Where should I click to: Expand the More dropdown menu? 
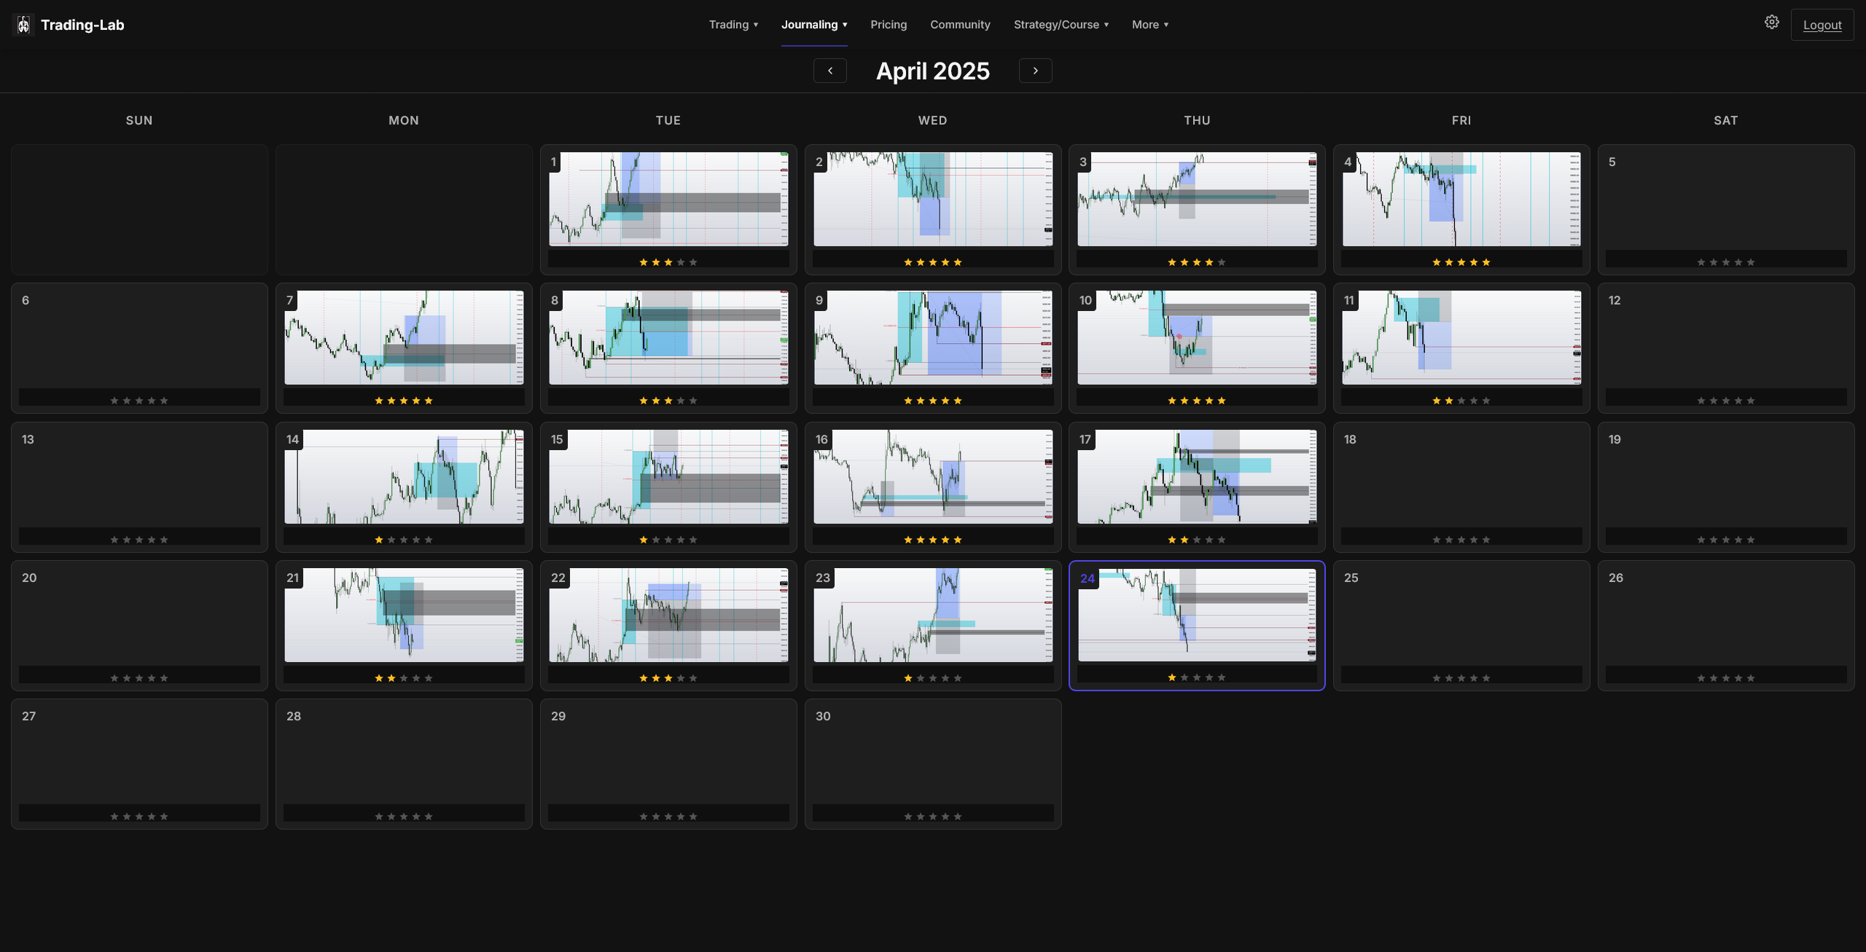1150,24
